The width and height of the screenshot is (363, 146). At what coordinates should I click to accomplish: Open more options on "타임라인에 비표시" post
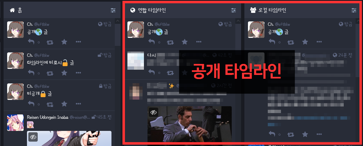click(78, 73)
